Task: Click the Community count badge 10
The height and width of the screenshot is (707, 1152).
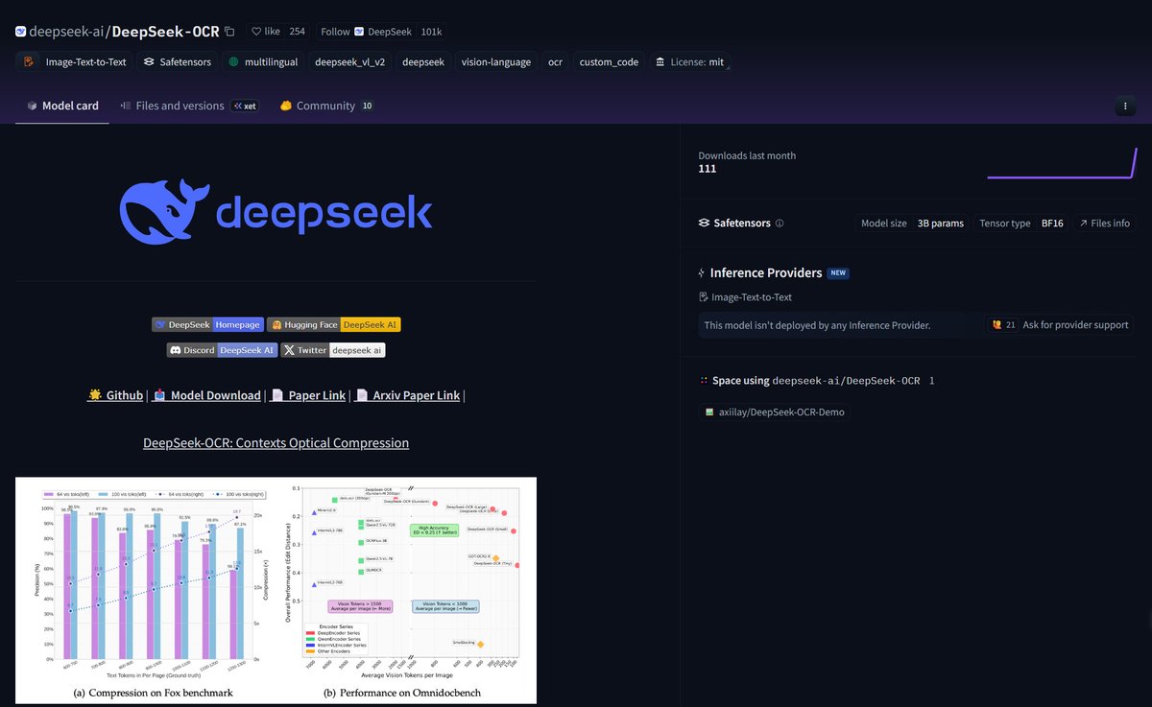Action: point(367,106)
